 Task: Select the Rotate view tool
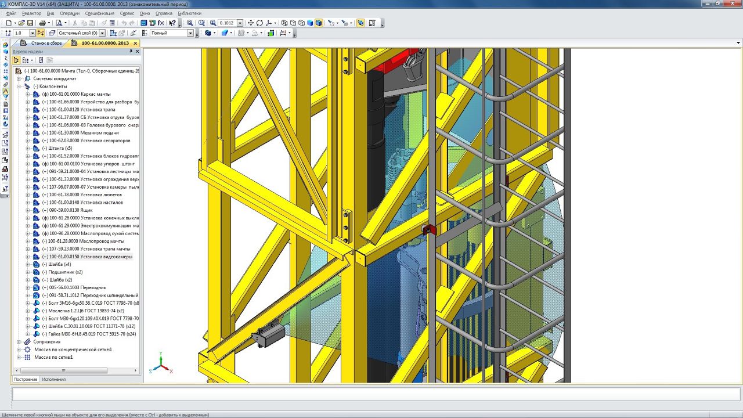259,23
